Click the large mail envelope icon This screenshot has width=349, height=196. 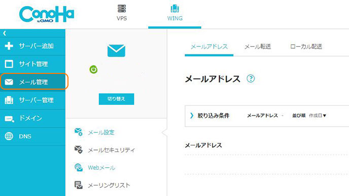click(116, 51)
